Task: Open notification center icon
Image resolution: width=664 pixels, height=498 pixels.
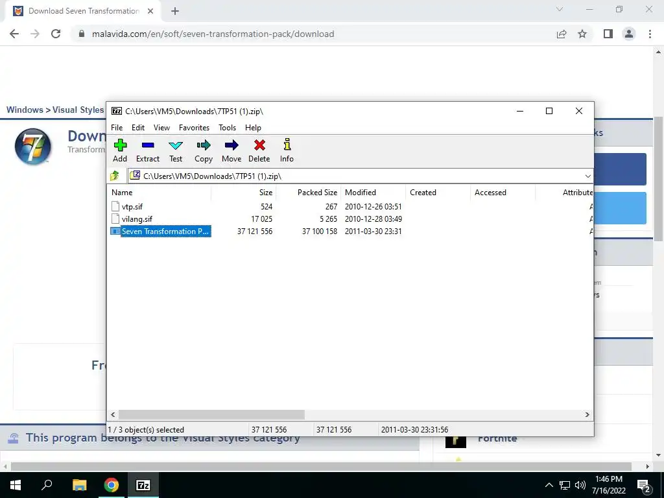Action: click(x=644, y=486)
